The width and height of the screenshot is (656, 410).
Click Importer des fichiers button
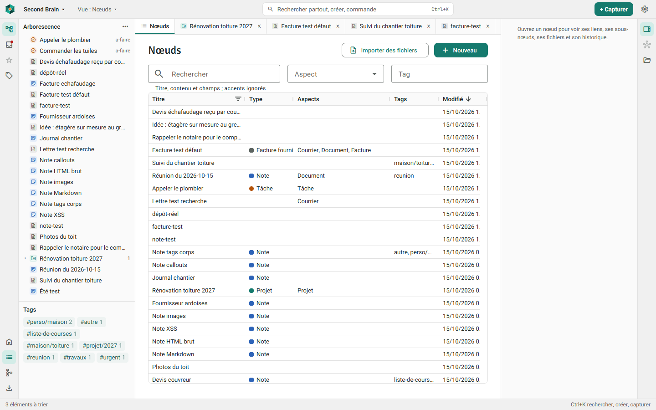tap(385, 50)
